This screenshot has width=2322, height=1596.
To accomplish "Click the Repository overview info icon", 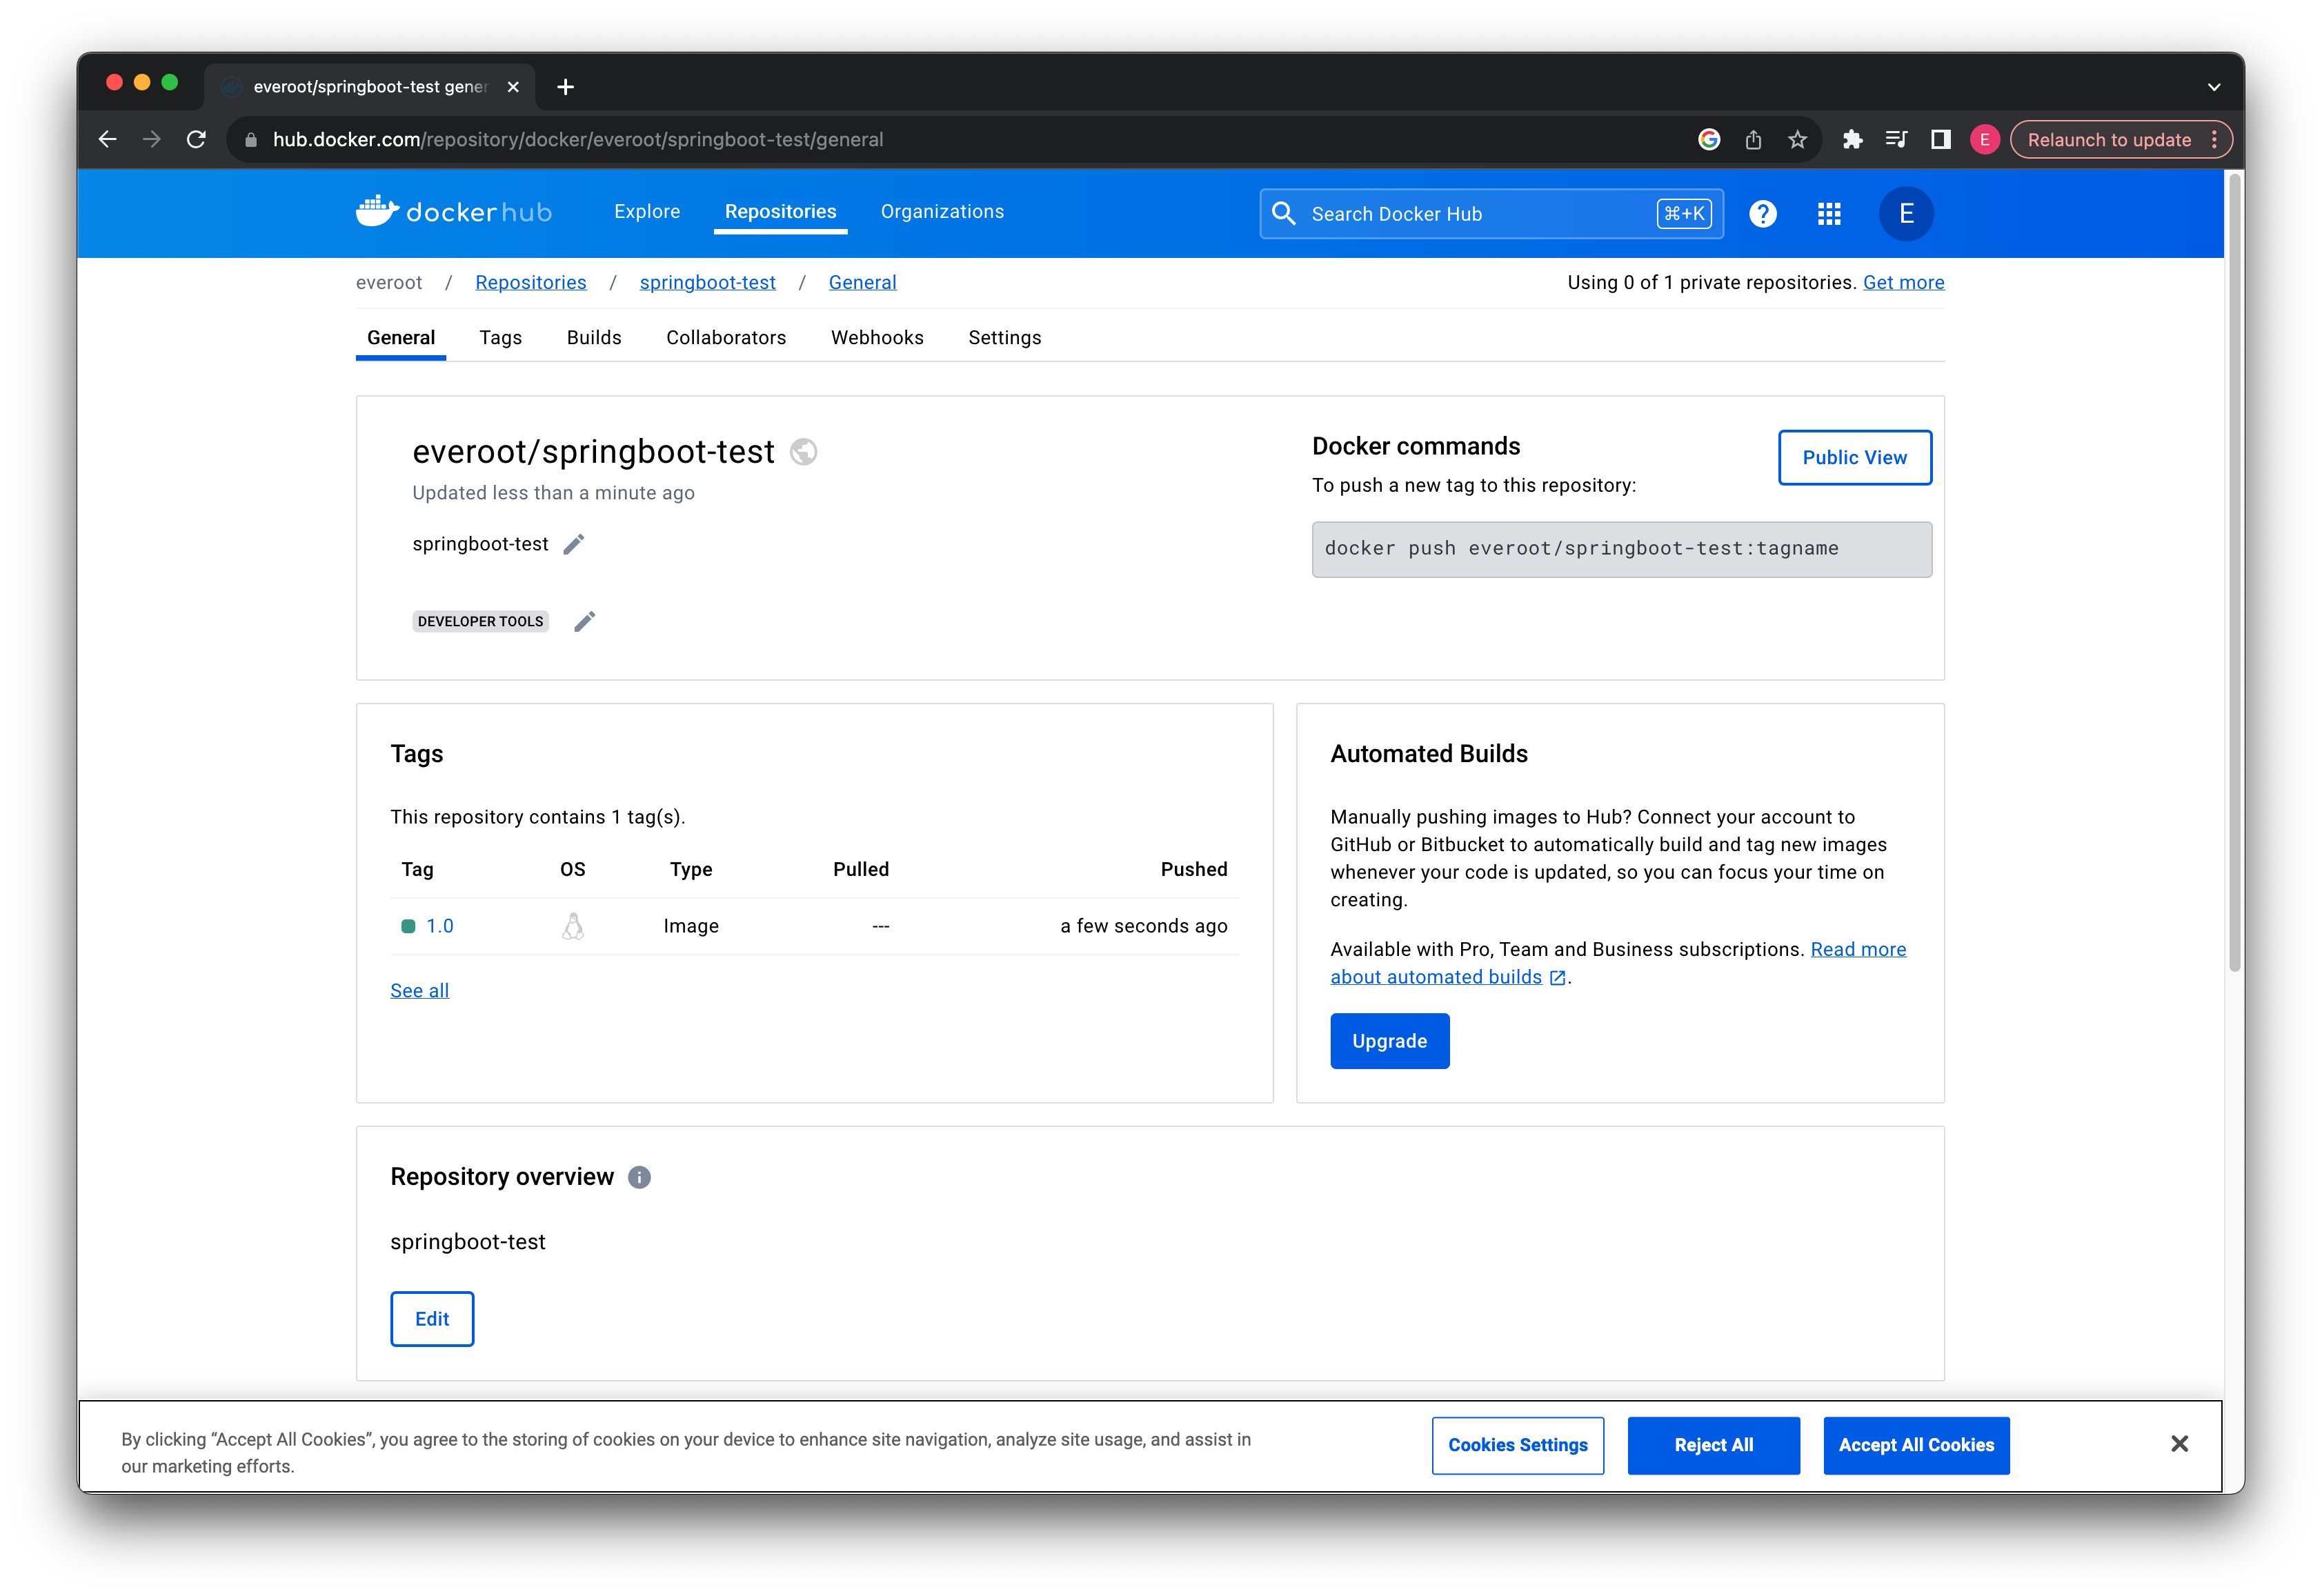I will click(639, 1177).
